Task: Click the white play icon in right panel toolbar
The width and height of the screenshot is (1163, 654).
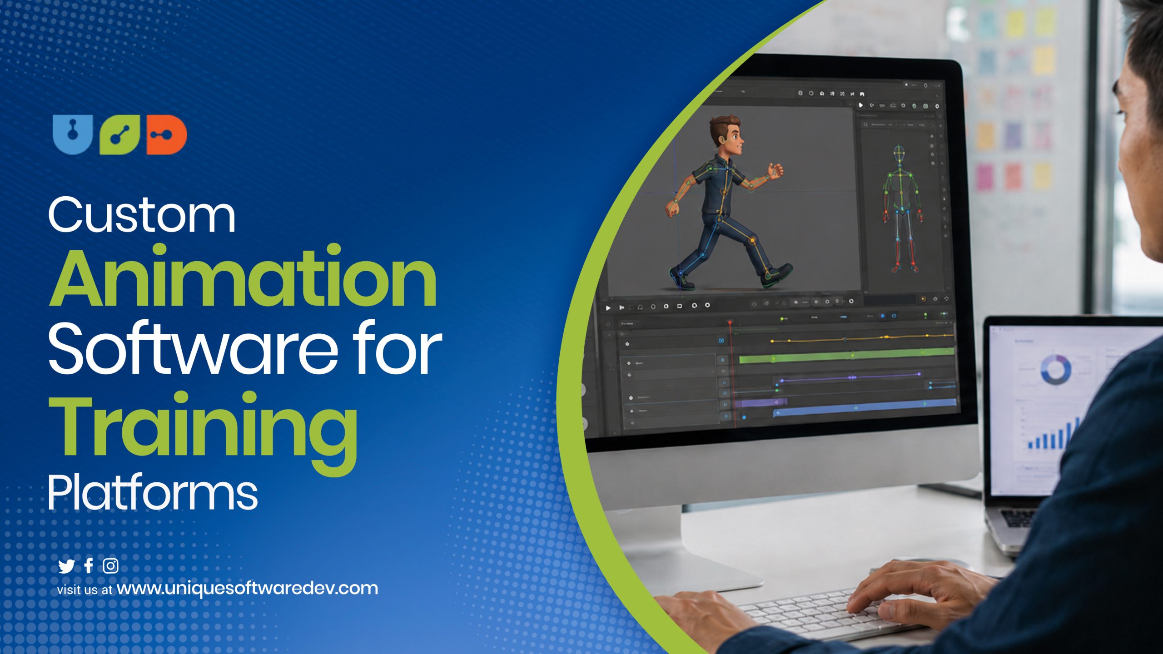Action: 861,105
